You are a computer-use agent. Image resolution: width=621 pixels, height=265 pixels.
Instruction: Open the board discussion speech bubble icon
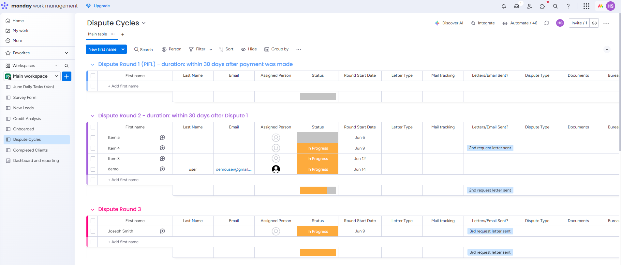click(547, 23)
